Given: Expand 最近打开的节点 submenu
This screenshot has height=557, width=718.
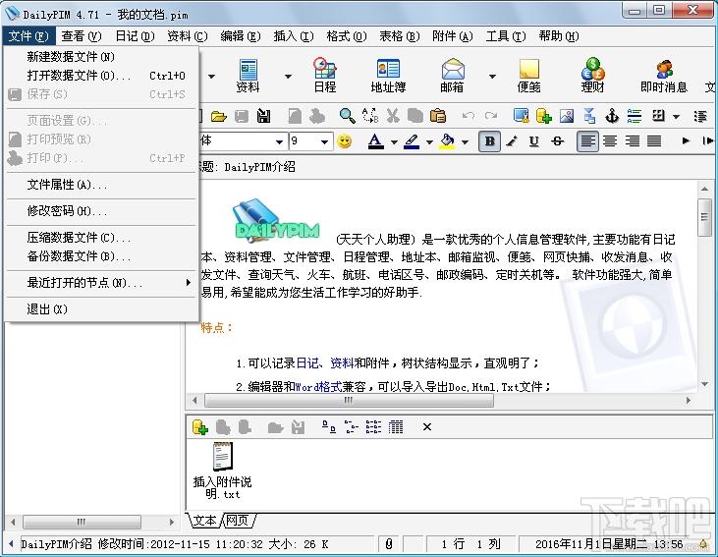Looking at the screenshot, I should (101, 283).
